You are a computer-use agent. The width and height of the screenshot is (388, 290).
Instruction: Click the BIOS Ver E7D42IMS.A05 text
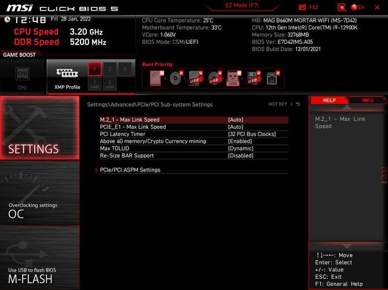coord(283,42)
